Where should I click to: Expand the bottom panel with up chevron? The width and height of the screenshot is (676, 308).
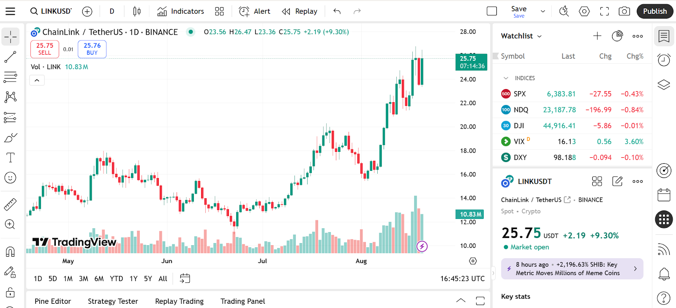[461, 301]
